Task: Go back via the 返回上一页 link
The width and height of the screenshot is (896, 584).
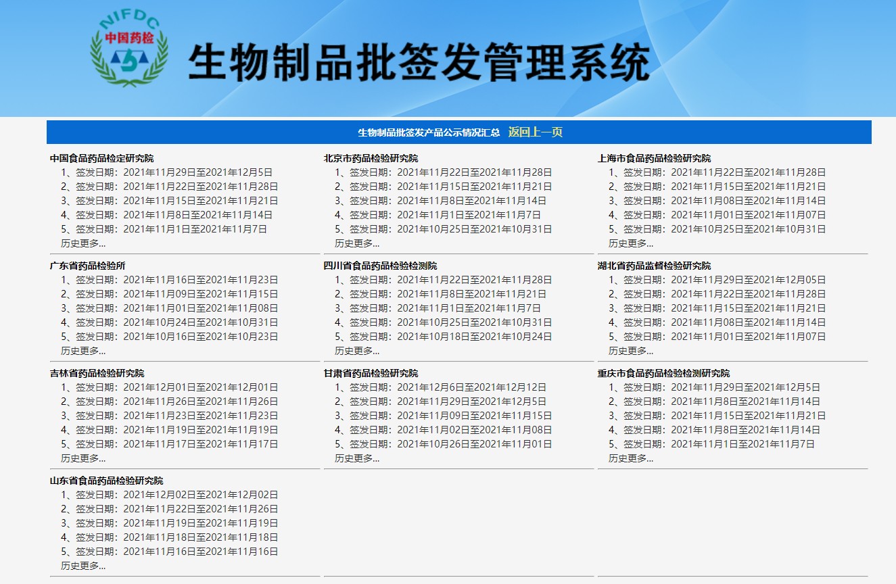Action: coord(536,132)
